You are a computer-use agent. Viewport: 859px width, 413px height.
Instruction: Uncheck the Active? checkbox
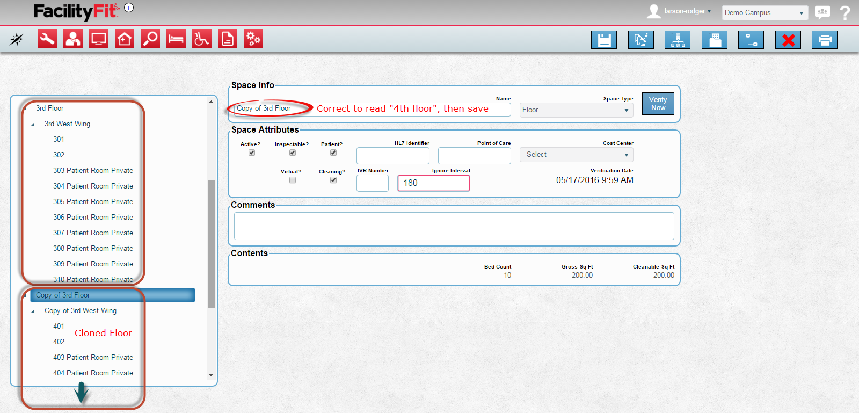click(x=252, y=153)
